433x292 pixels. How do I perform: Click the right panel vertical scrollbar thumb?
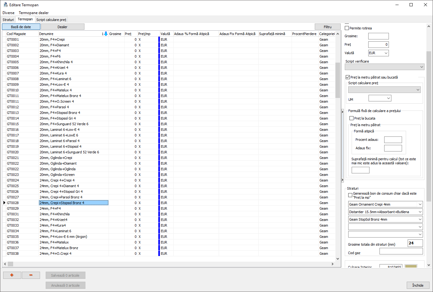coord(429,126)
